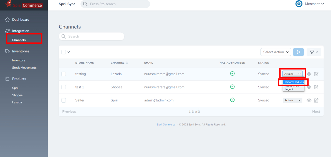Edit the Seller Sprii channel
The image size is (331, 157).
pos(316,100)
